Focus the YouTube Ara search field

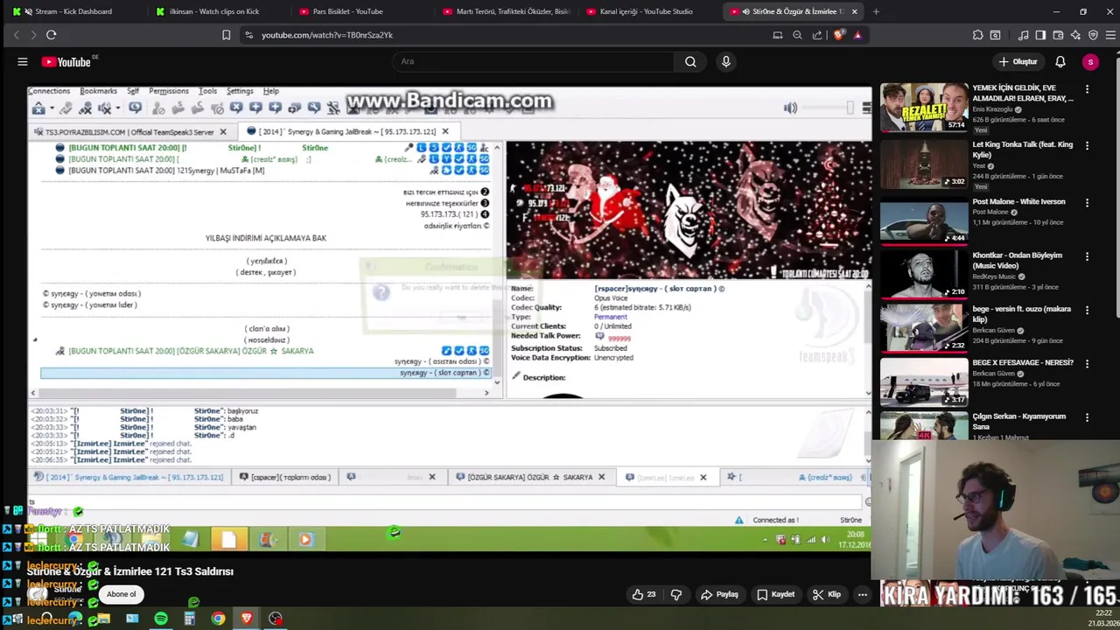tap(534, 61)
